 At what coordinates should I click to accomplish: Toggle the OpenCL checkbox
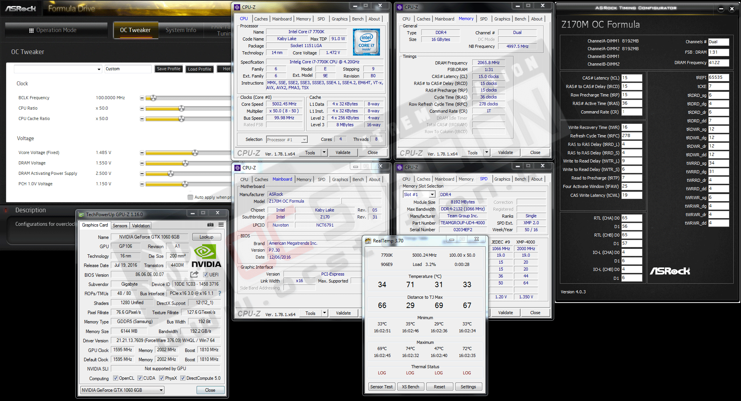(x=115, y=378)
